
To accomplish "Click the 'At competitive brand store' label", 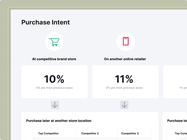I will (54, 59).
